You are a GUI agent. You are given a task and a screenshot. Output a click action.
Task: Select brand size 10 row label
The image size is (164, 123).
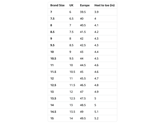pos(52,52)
